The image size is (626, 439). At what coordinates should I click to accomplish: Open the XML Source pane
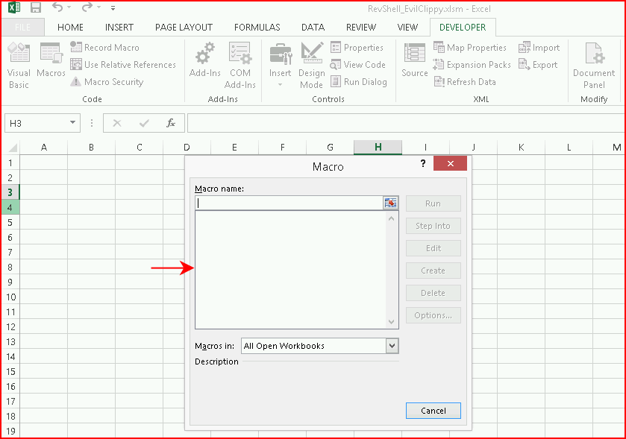point(414,60)
